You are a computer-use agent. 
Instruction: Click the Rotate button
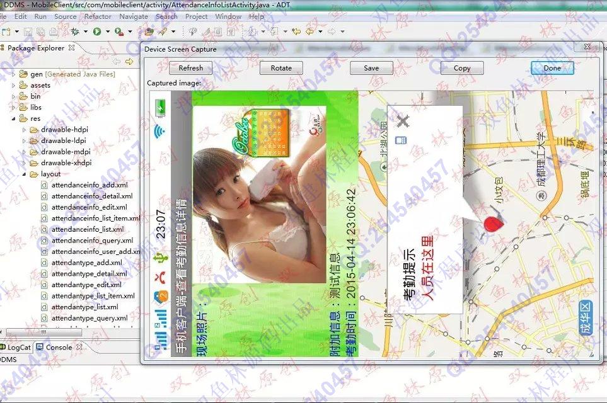pos(281,68)
